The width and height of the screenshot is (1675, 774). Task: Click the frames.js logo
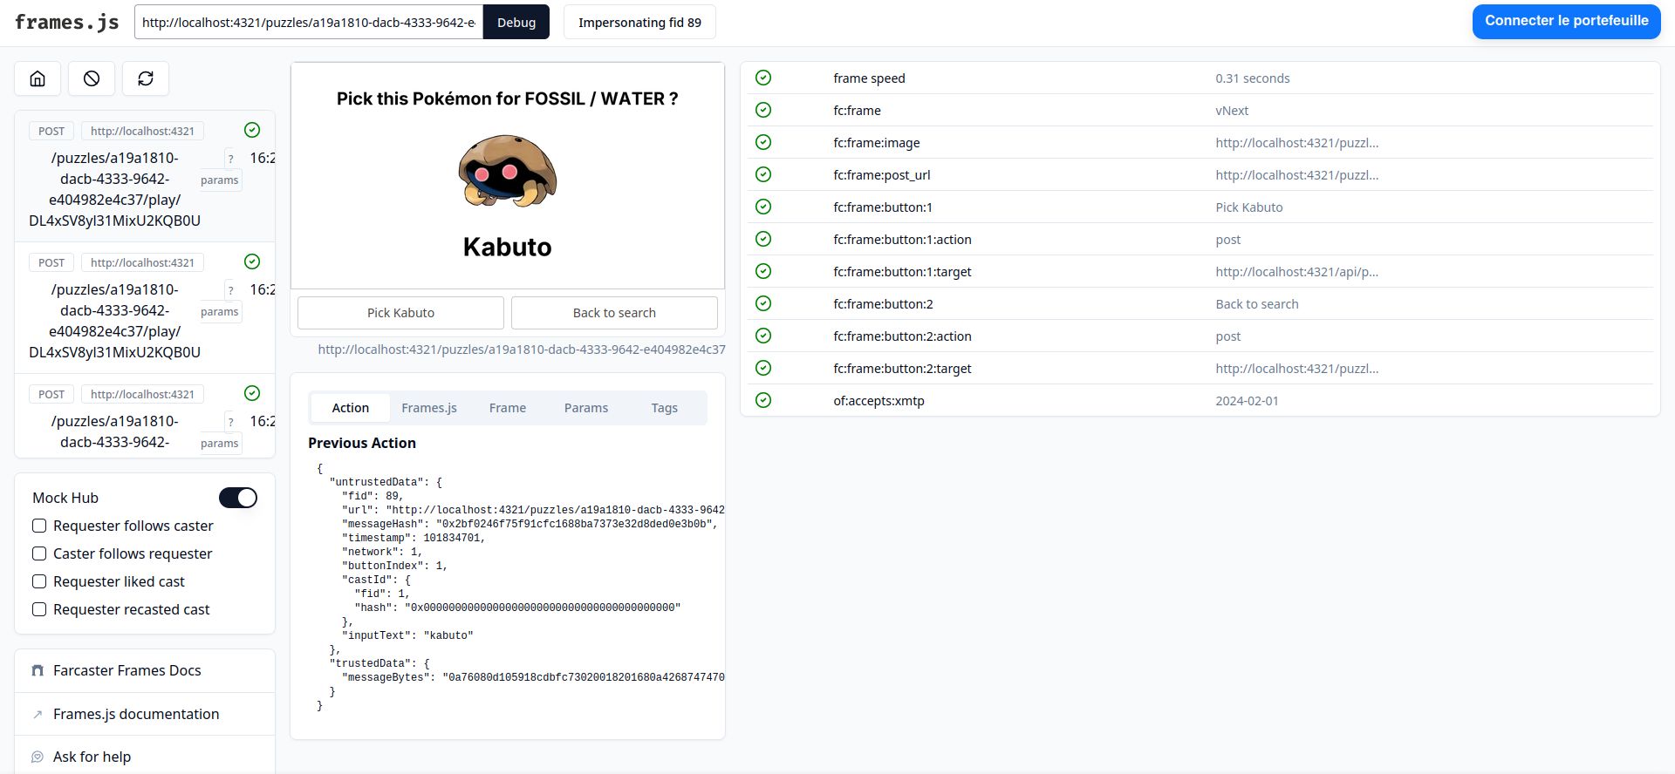pyautogui.click(x=67, y=22)
